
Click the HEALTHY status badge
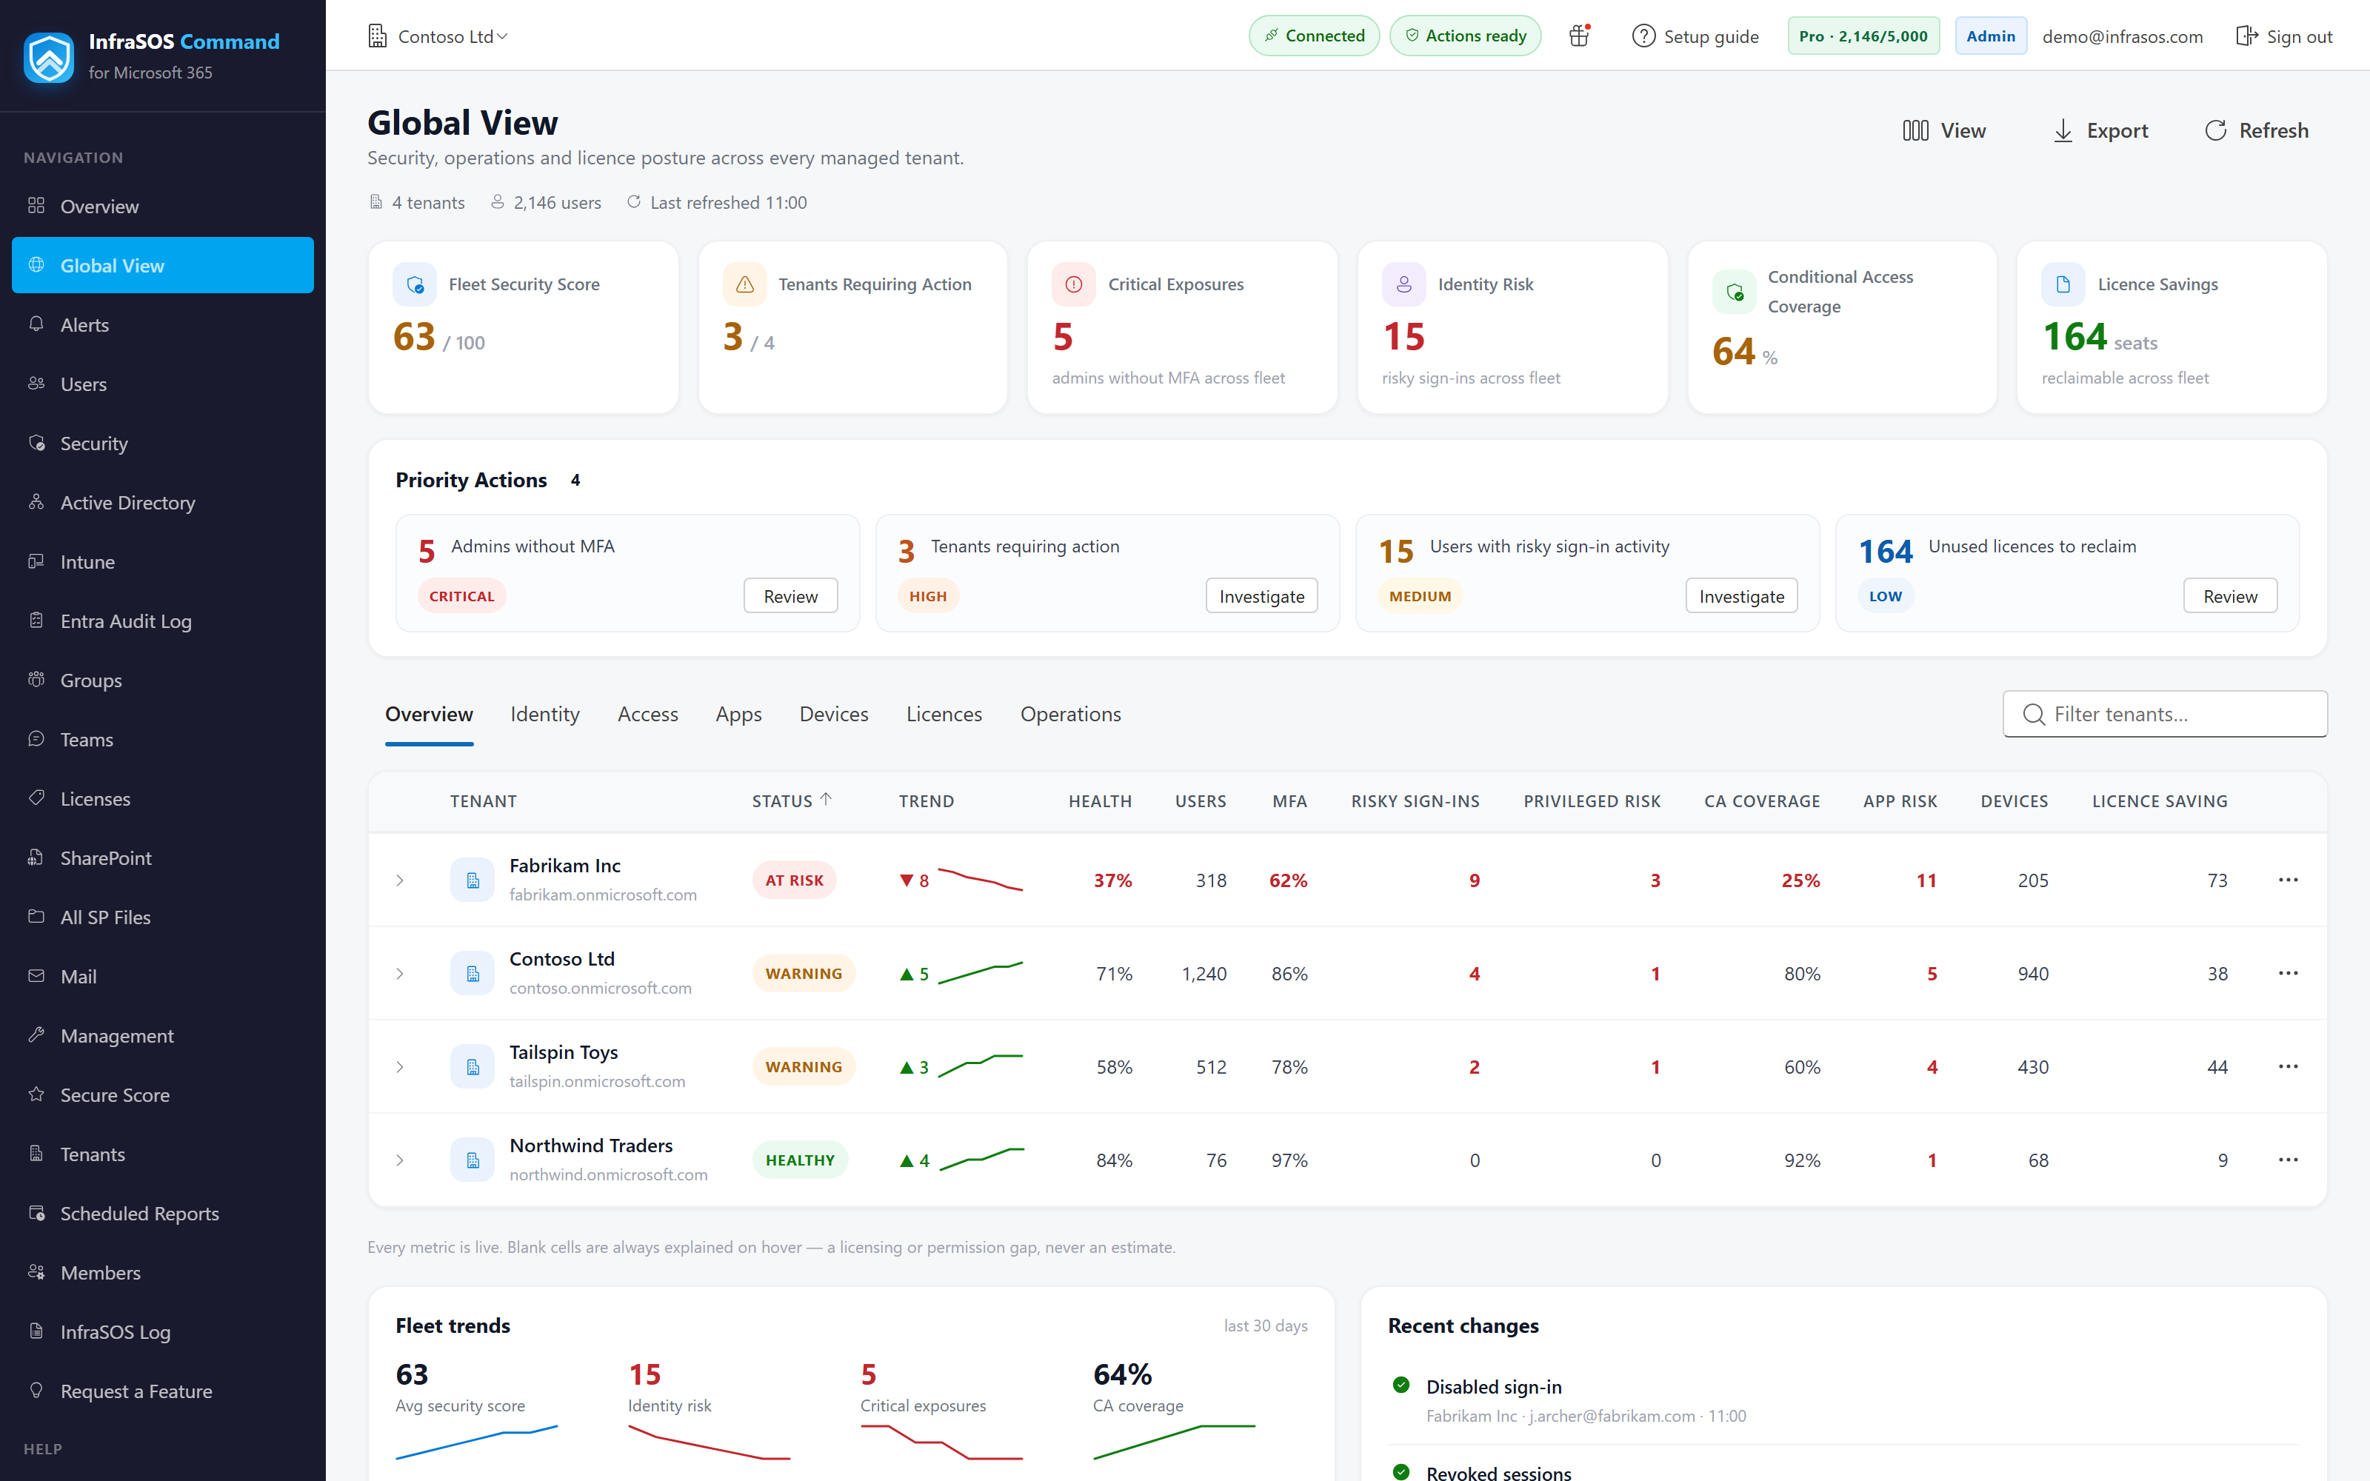coord(800,1160)
